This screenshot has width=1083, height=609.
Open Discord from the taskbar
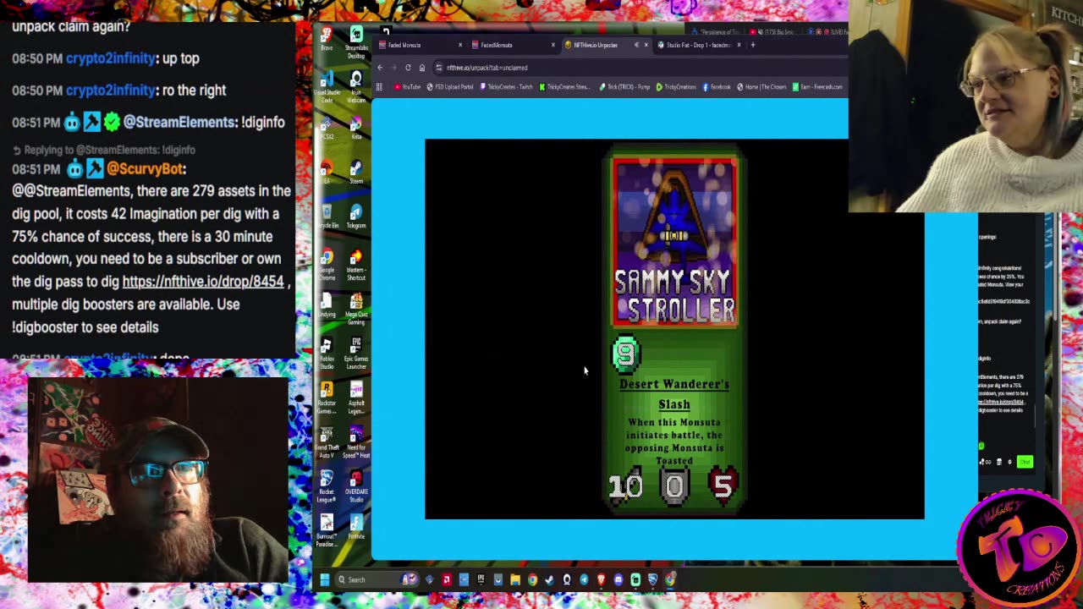(618, 579)
